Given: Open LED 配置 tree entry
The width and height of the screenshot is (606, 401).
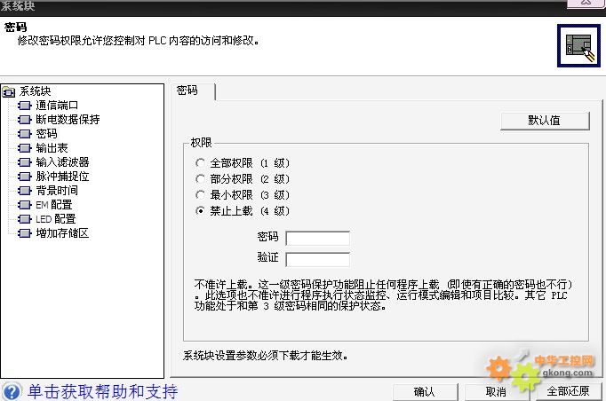Looking at the screenshot, I should (x=55, y=219).
